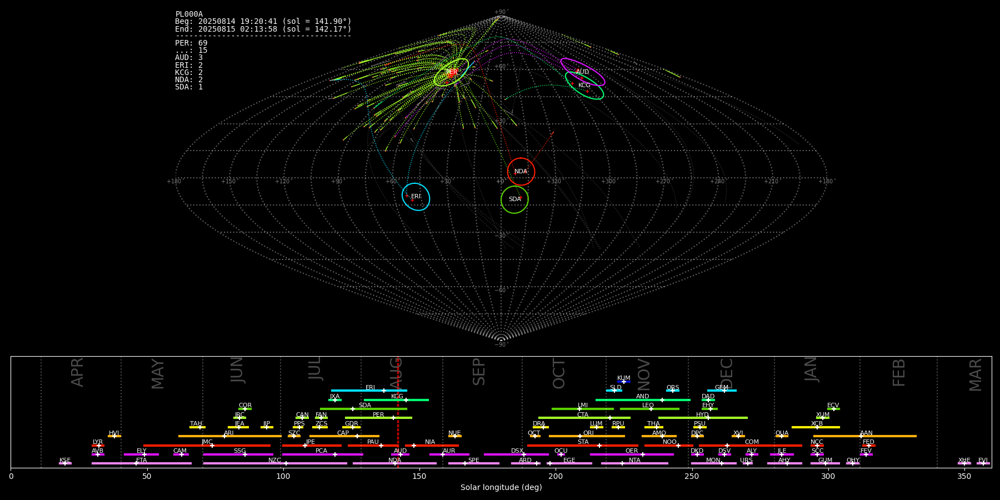Click the XCB shower bar in the timeline
The width and height of the screenshot is (1000, 500).
(x=816, y=427)
